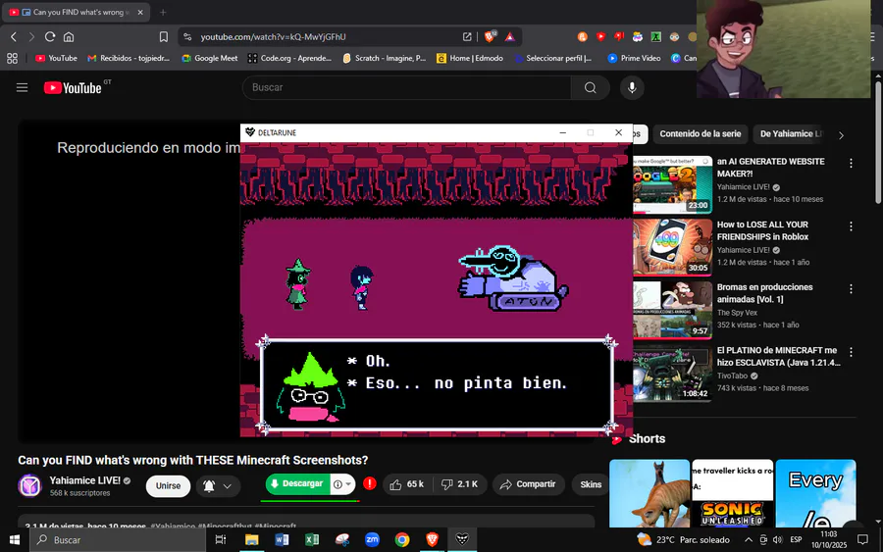The image size is (883, 552).
Task: Click the Compartir share button
Action: coord(528,484)
